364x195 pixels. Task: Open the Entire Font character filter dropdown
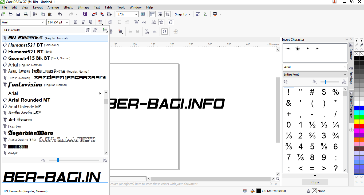[345, 74]
